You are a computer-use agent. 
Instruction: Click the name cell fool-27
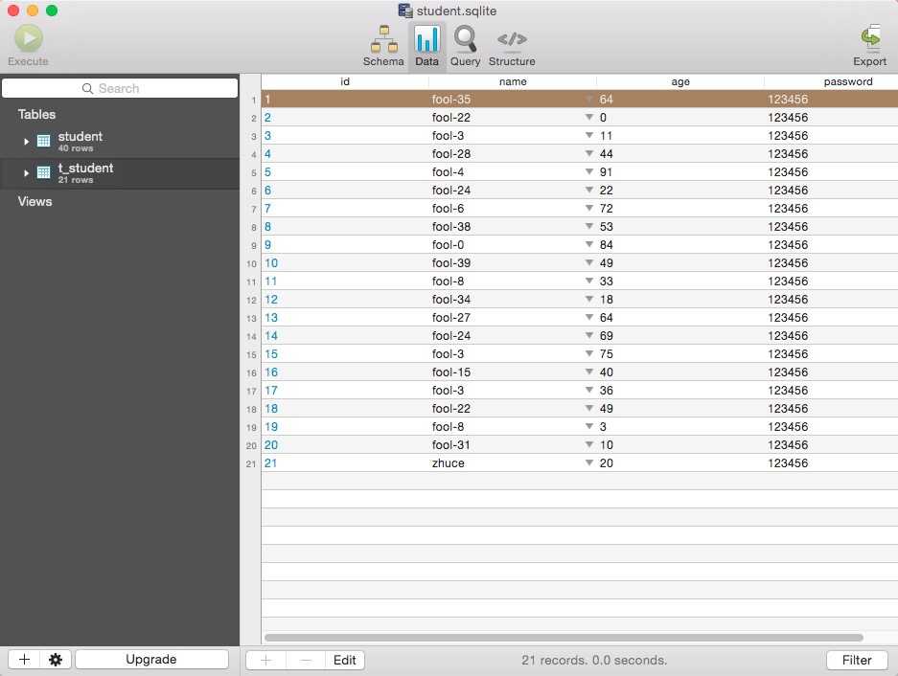pyautogui.click(x=451, y=318)
